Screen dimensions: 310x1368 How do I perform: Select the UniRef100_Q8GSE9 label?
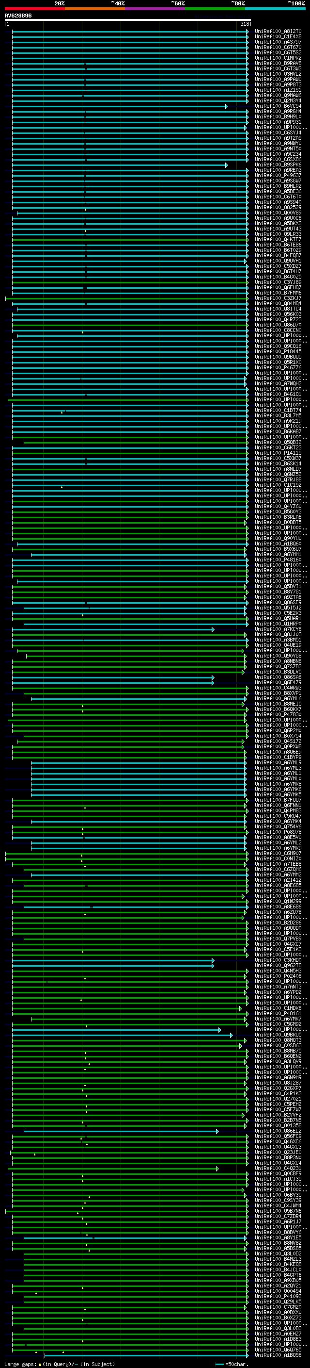pyautogui.click(x=278, y=602)
